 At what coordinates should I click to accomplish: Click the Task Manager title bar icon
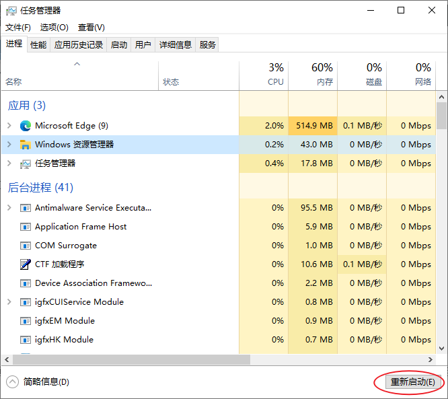(11, 11)
